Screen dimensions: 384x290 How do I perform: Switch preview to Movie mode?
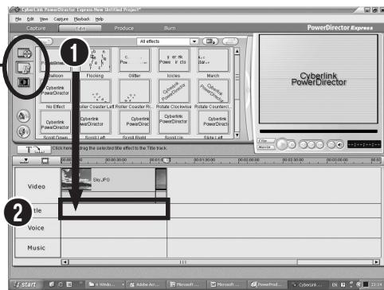pyautogui.click(x=266, y=147)
